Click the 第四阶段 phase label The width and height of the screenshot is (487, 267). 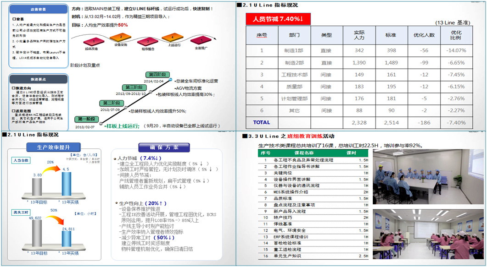pos(157,75)
